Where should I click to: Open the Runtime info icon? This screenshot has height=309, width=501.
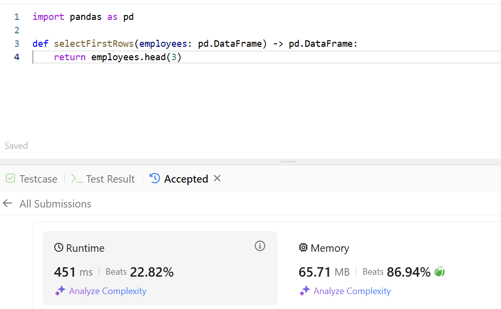pos(260,246)
